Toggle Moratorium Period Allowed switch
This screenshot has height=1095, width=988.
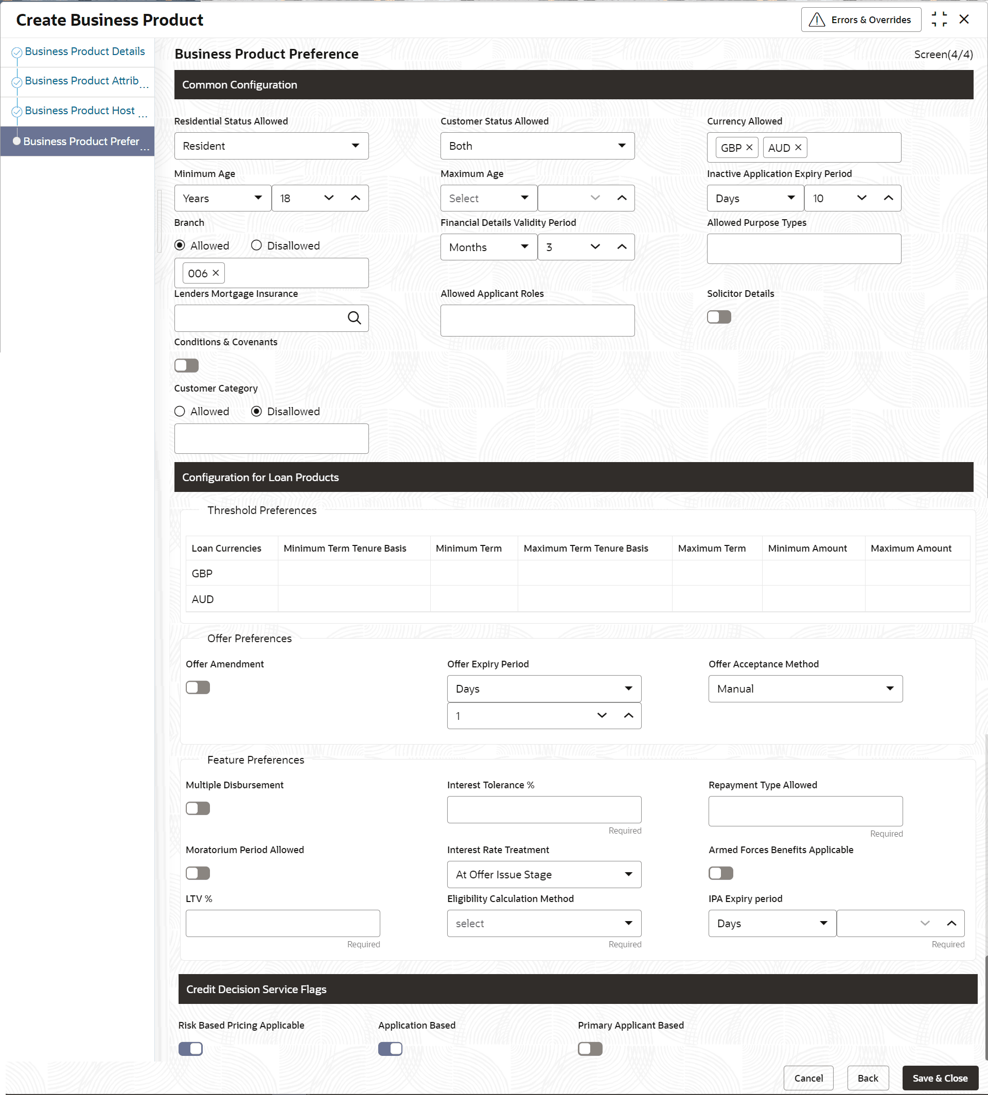pyautogui.click(x=198, y=874)
